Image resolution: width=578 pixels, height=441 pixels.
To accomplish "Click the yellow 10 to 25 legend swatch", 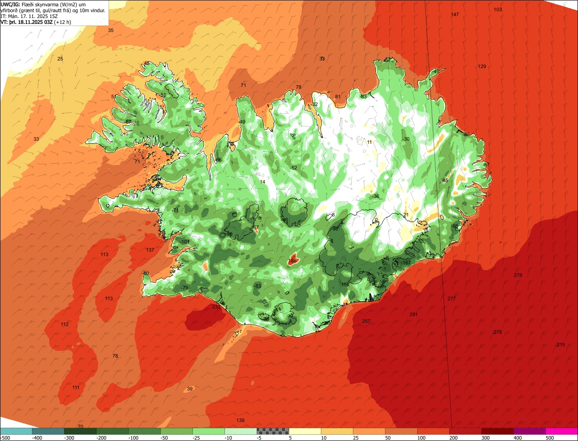I will coord(337,431).
